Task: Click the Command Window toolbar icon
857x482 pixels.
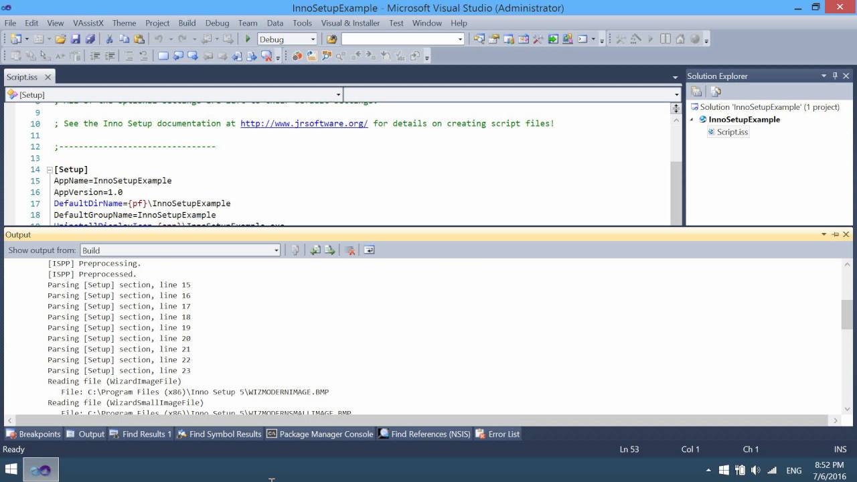Action: [582, 39]
